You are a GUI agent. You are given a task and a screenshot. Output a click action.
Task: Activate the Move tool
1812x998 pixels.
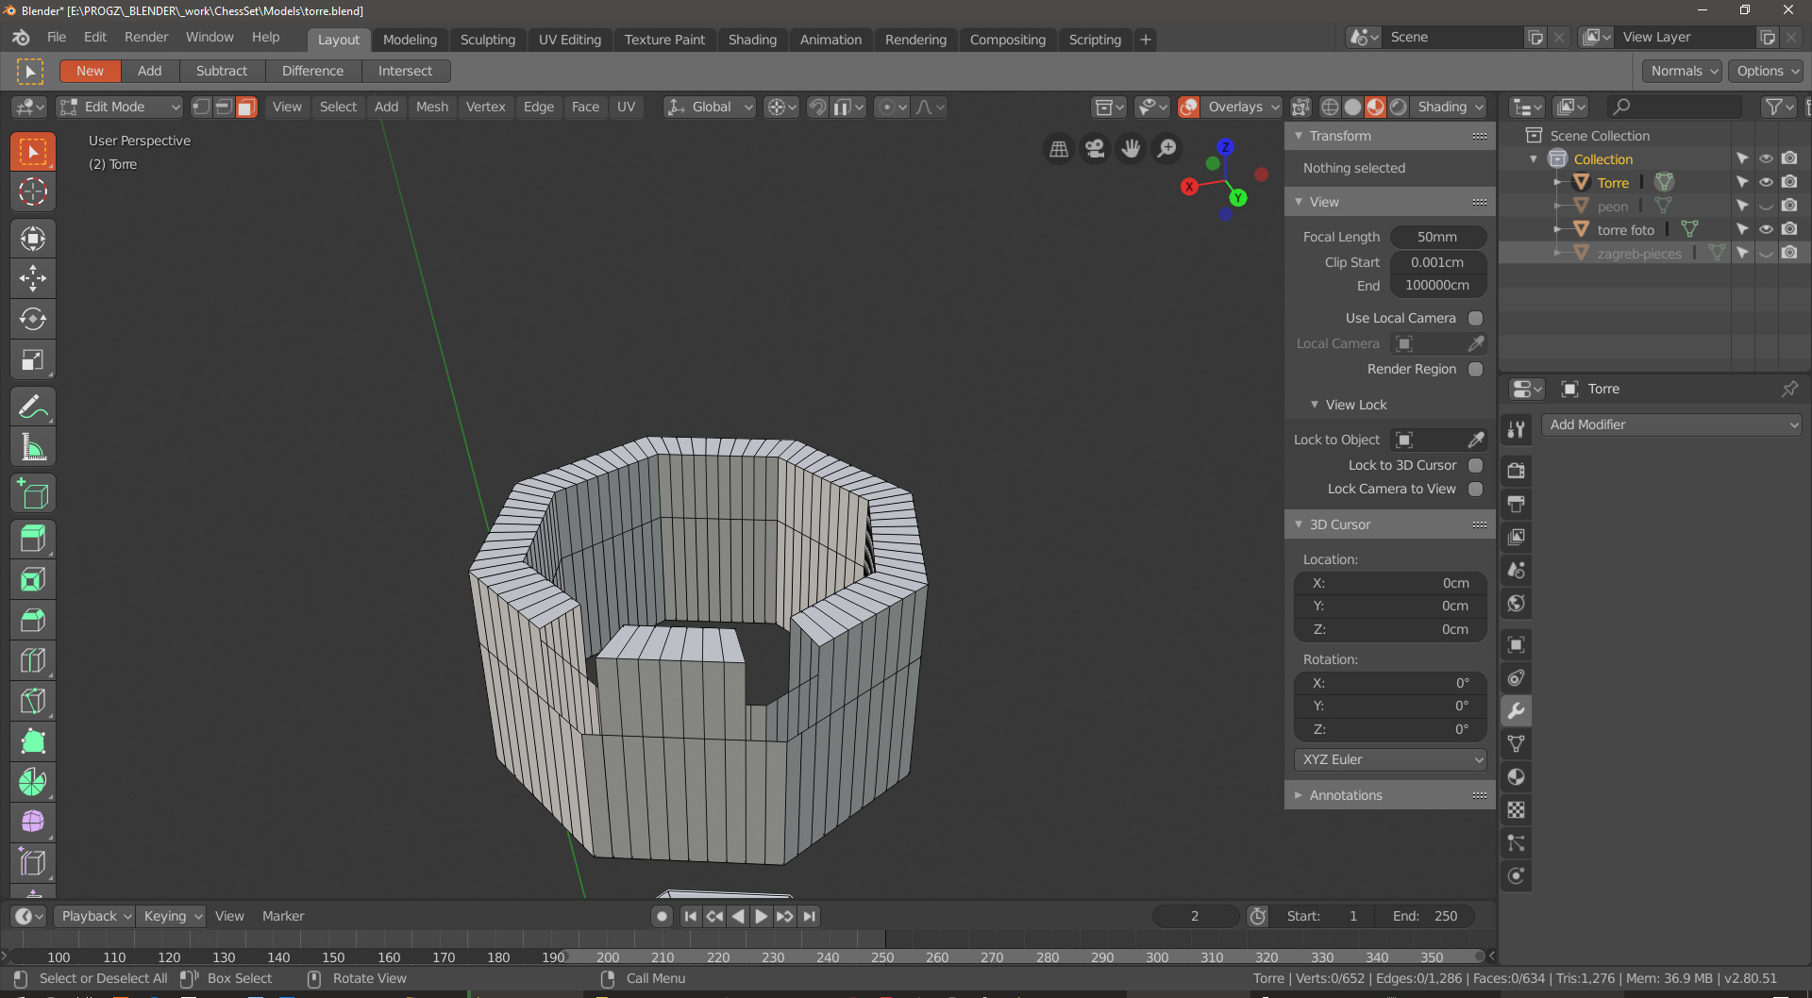[x=33, y=278]
